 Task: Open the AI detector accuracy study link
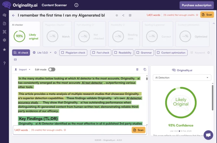tap(134, 98)
